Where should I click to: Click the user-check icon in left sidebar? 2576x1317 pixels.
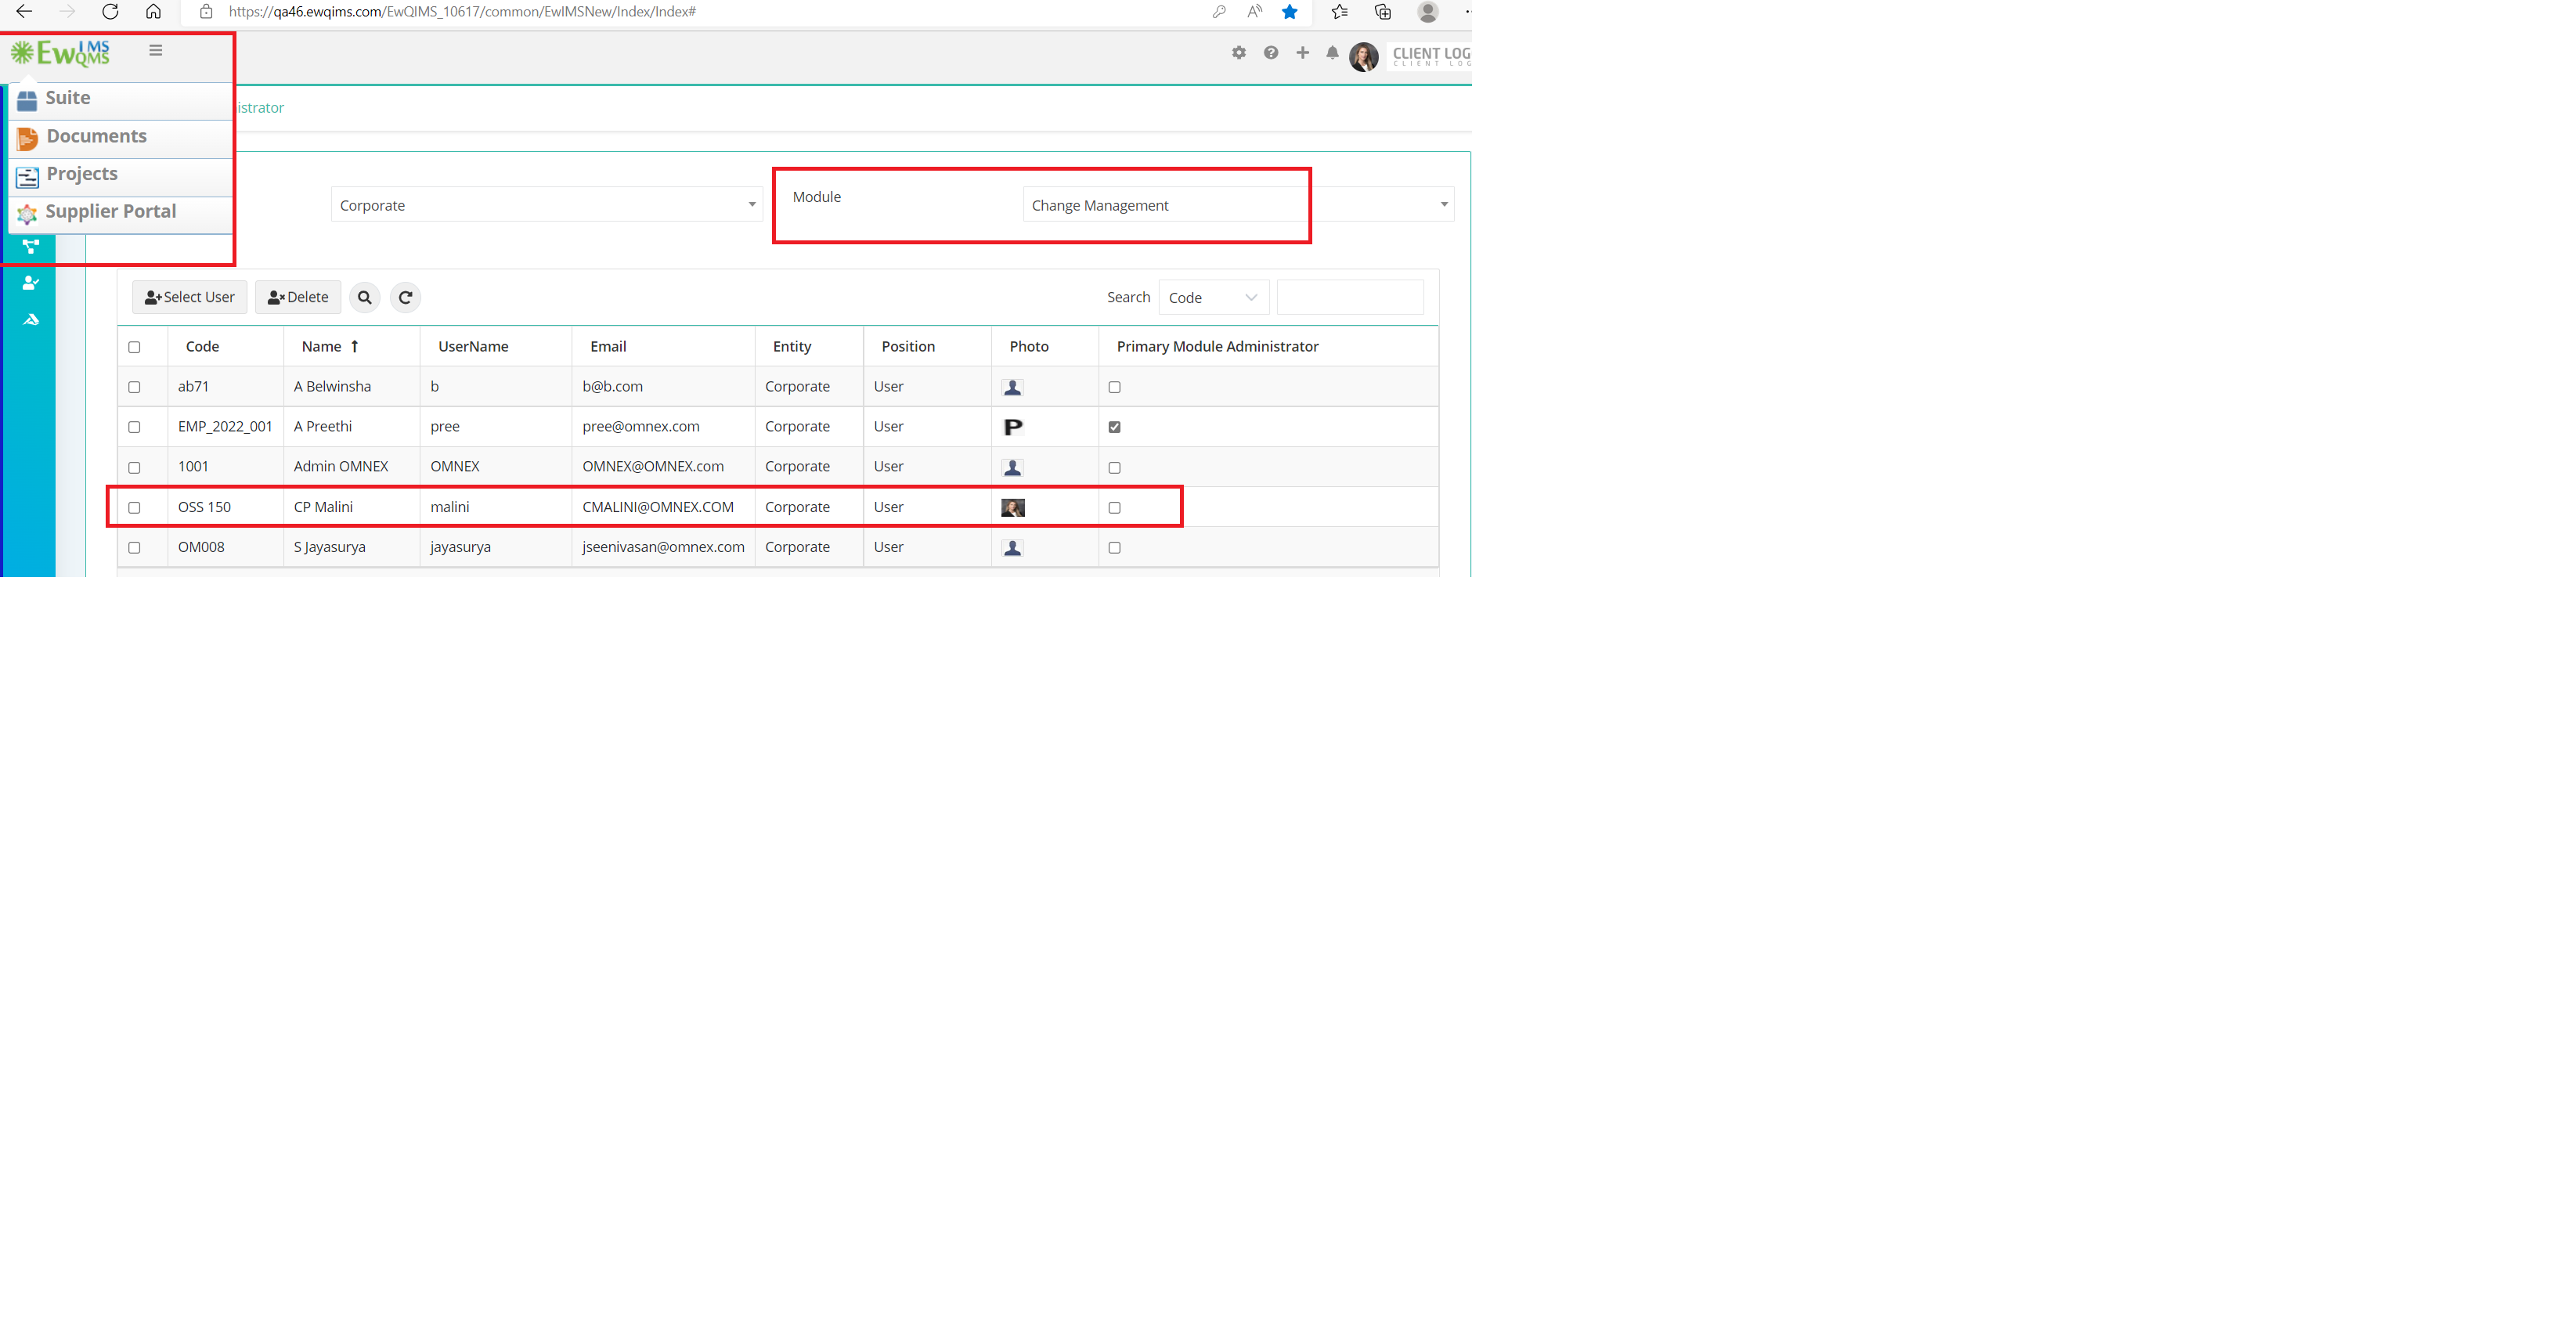(x=31, y=283)
